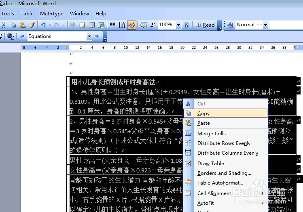Click heading text 用小儿身长预测成年时身高法

pos(113,82)
